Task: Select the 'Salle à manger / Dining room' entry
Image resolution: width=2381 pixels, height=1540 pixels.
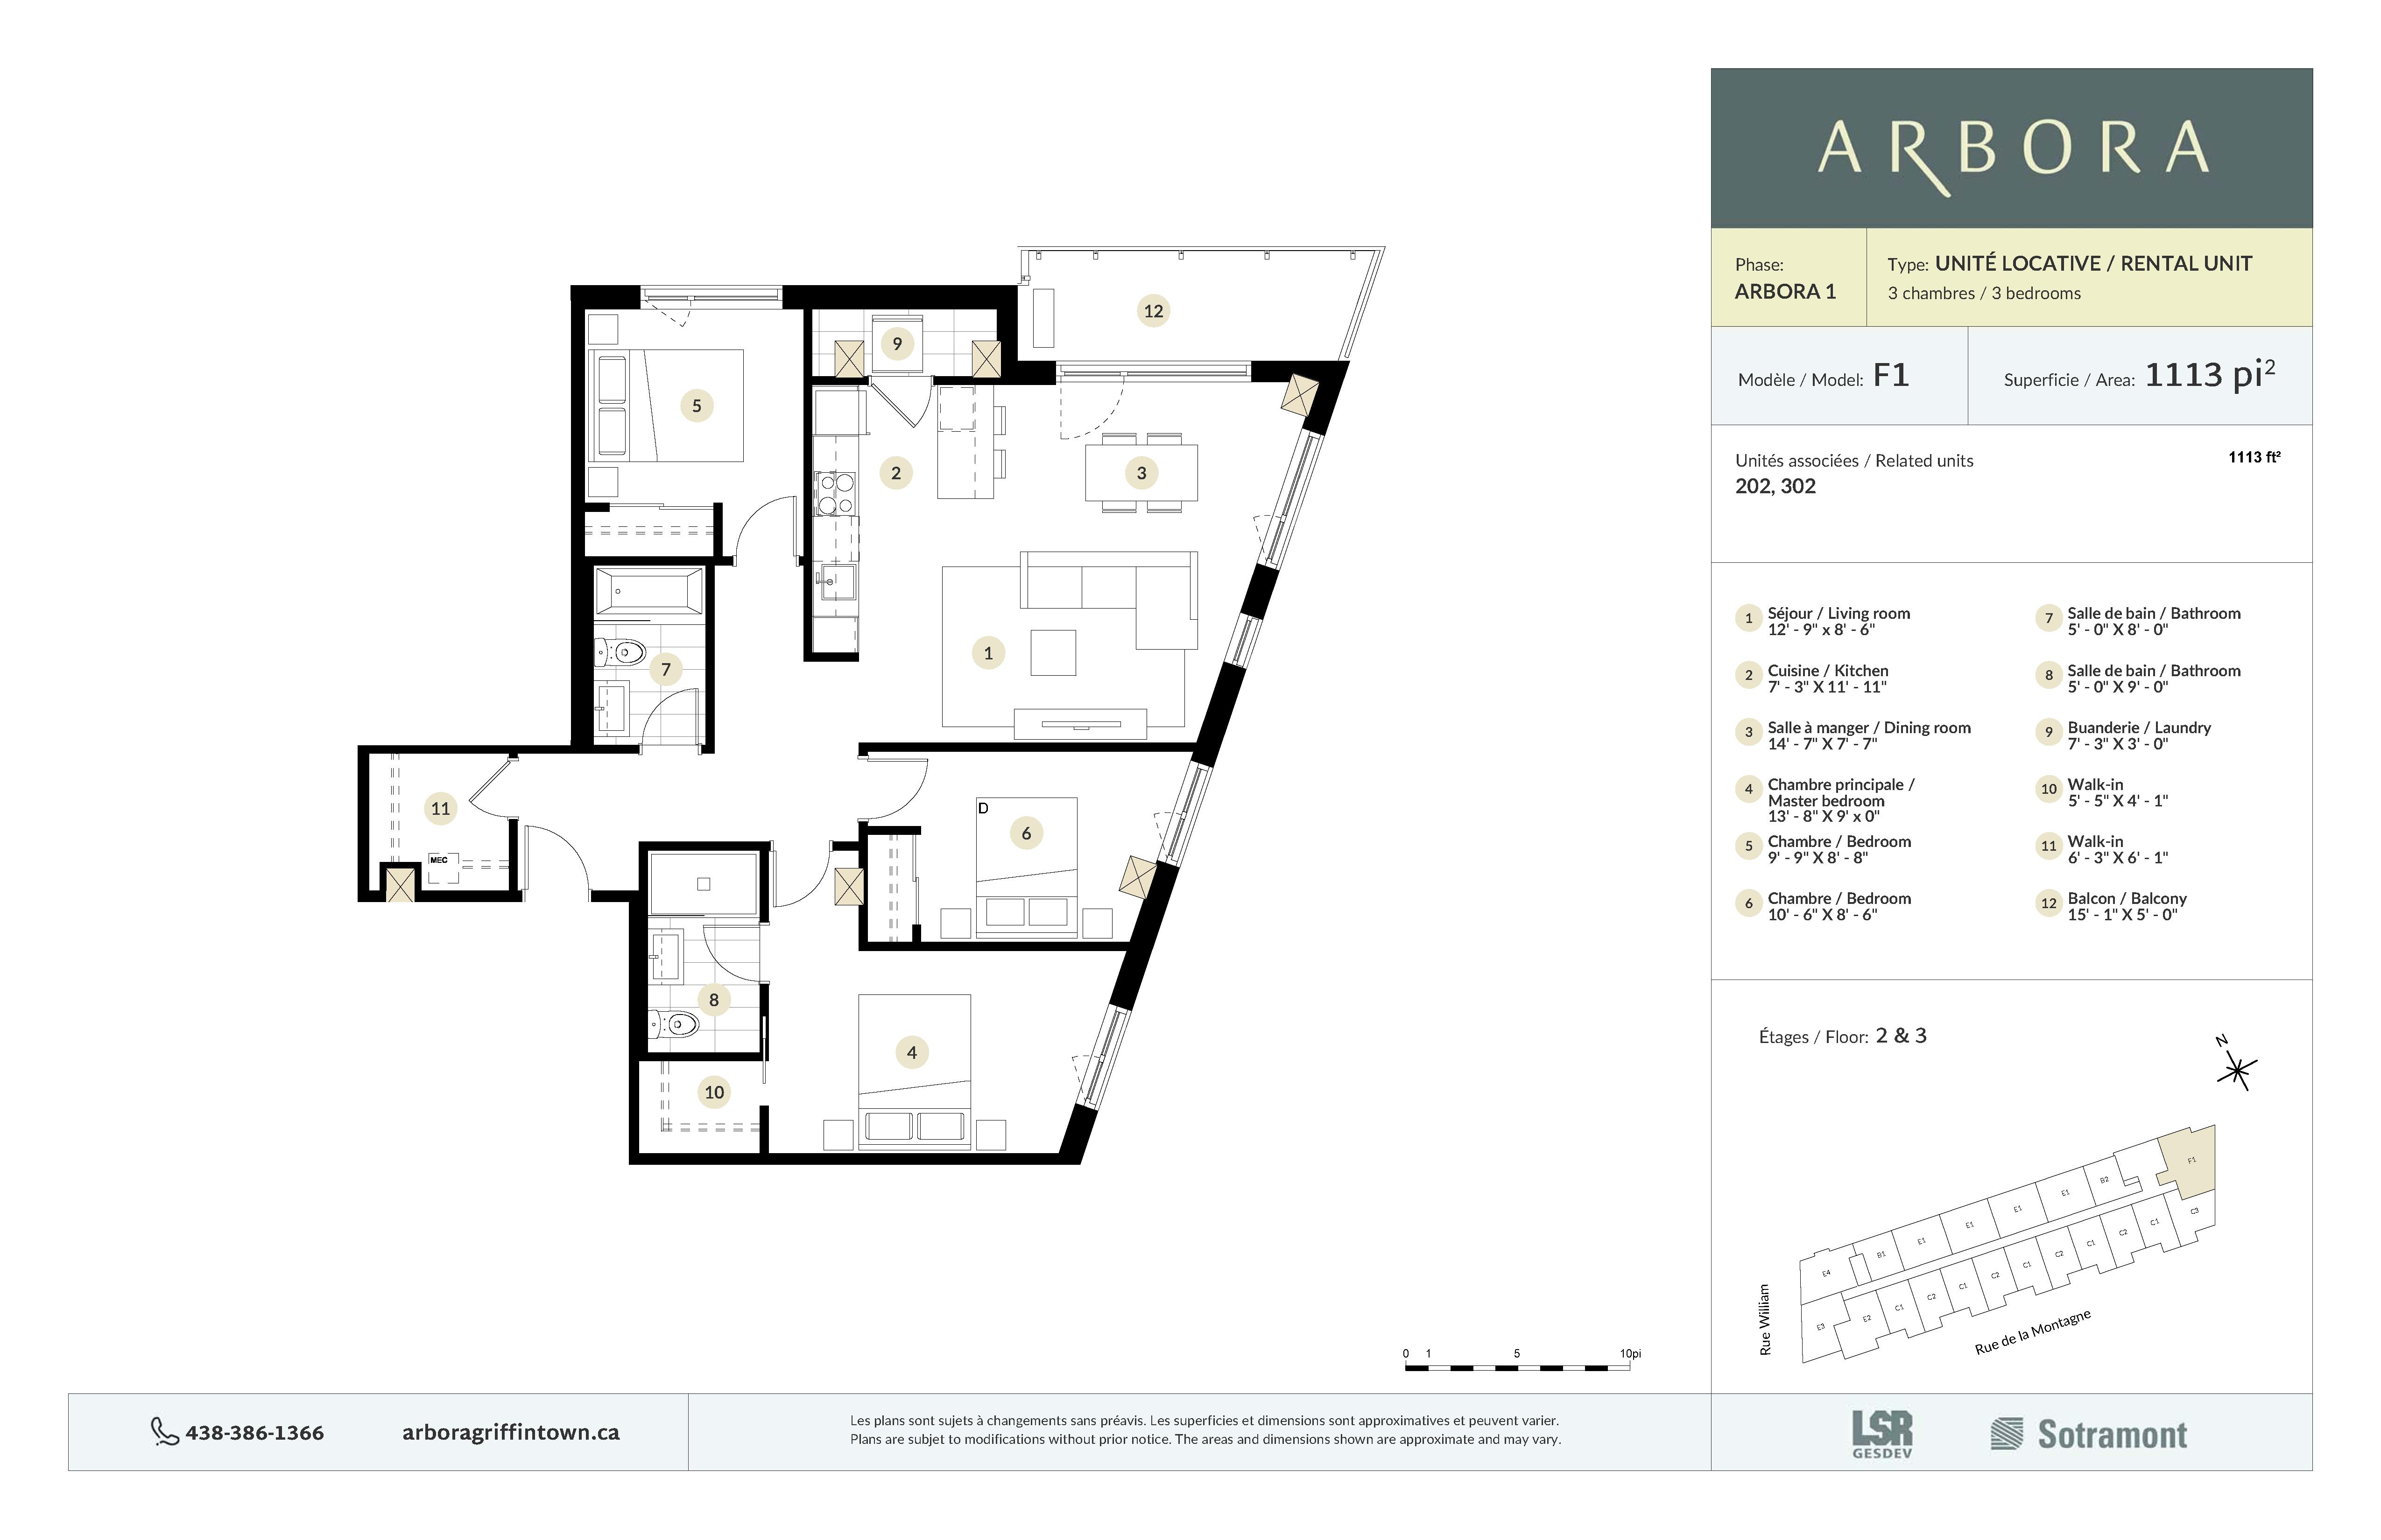Action: (x=1869, y=735)
